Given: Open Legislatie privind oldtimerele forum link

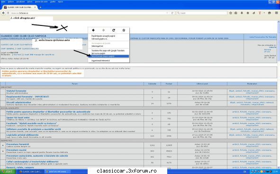Looking at the screenshot, I should point(22,135).
